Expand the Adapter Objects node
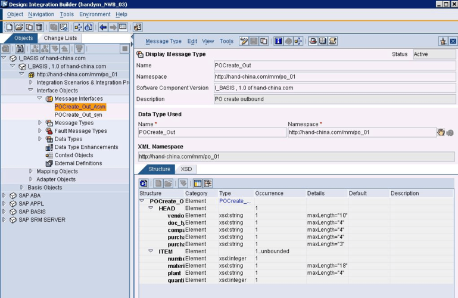Screen dimensions: 458x298 coord(30,179)
